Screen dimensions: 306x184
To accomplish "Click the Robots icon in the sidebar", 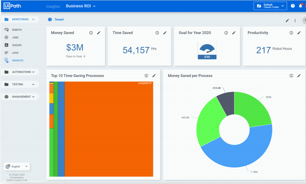I will [x=6, y=30].
